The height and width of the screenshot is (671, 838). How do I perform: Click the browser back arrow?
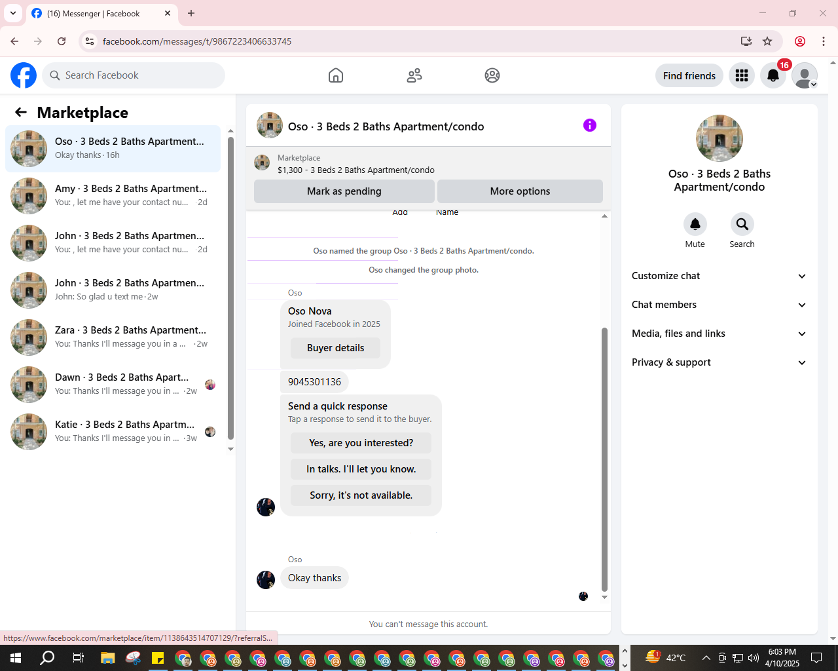pyautogui.click(x=14, y=41)
